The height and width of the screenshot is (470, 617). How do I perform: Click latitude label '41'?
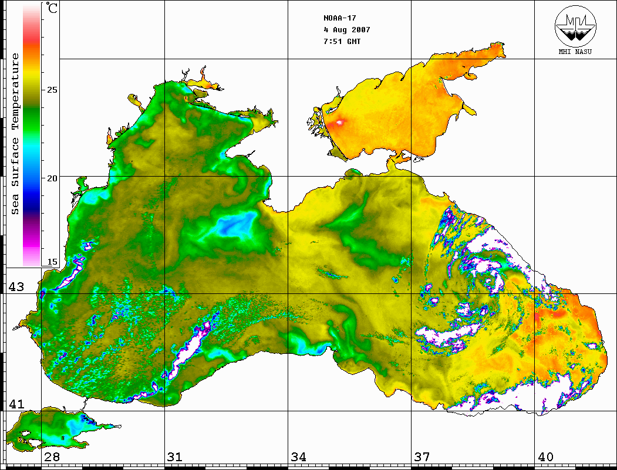16,404
